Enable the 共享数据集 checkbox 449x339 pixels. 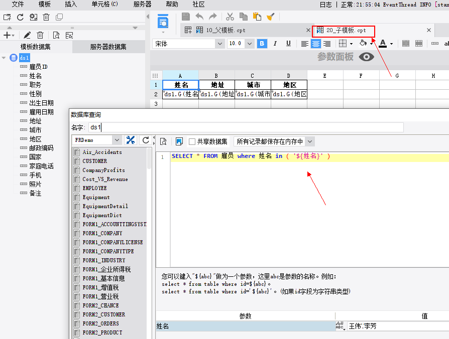click(192, 141)
